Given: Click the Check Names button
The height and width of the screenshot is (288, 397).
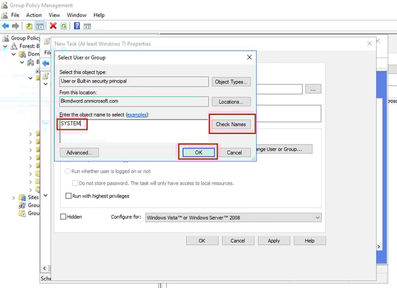Looking at the screenshot, I should pos(231,124).
